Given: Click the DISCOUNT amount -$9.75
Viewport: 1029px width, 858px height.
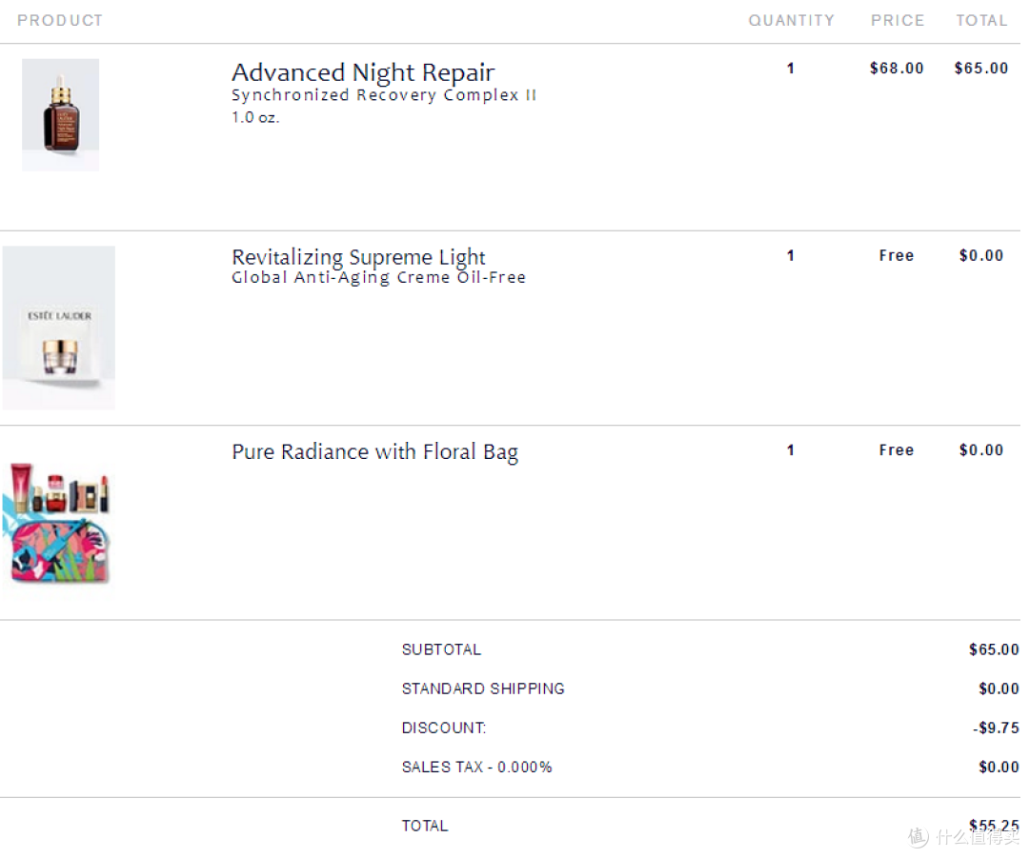Looking at the screenshot, I should [996, 728].
